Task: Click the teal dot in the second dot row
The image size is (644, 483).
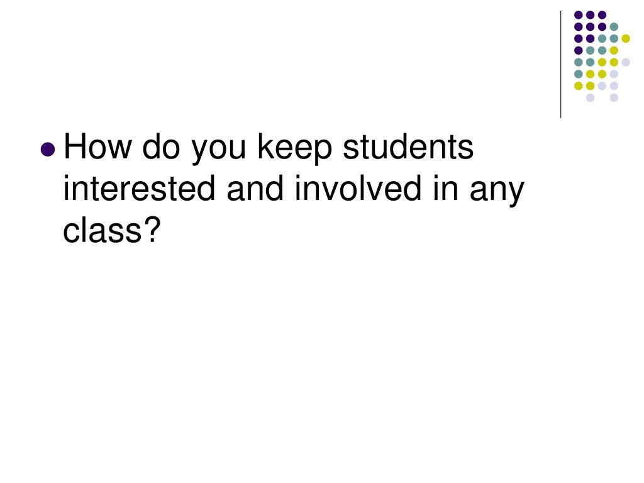Action: pyautogui.click(x=614, y=27)
